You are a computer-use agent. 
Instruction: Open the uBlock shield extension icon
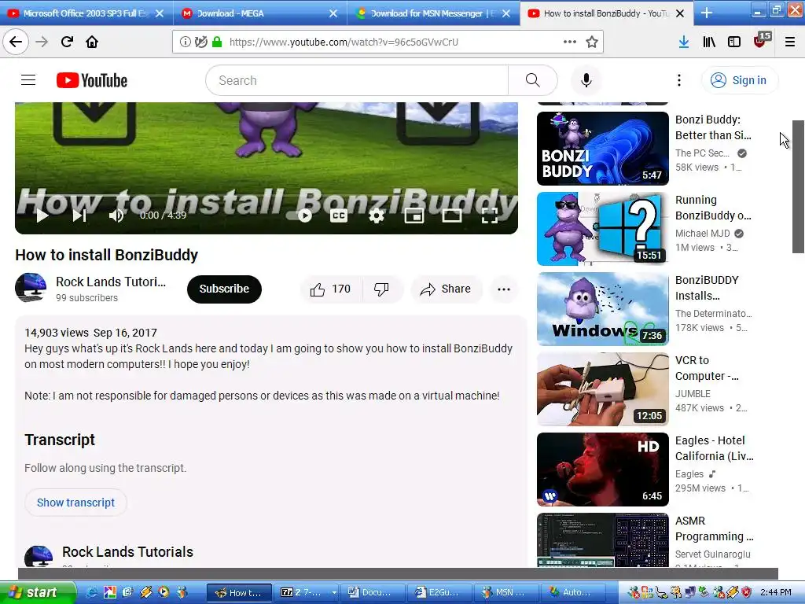click(x=760, y=41)
